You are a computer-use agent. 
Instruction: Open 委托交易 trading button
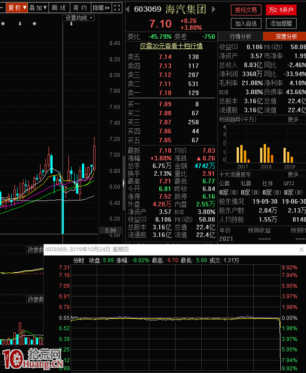point(246,10)
